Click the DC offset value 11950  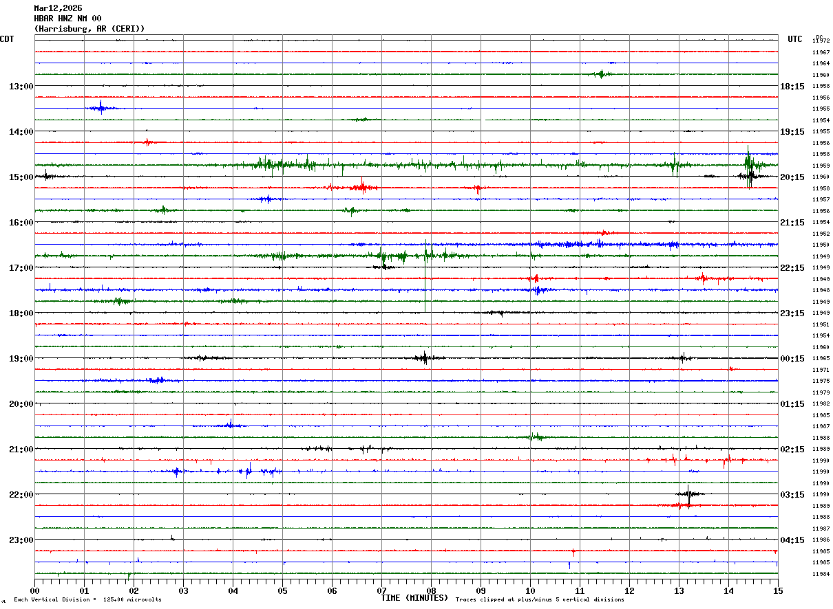pos(821,245)
